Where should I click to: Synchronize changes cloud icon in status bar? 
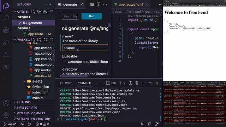[x=22, y=124]
